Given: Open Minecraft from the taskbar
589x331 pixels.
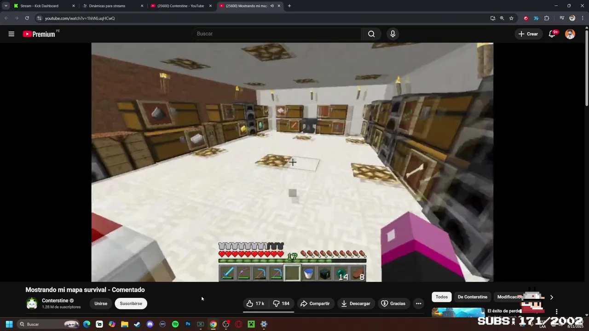Looking at the screenshot, I should (251, 324).
